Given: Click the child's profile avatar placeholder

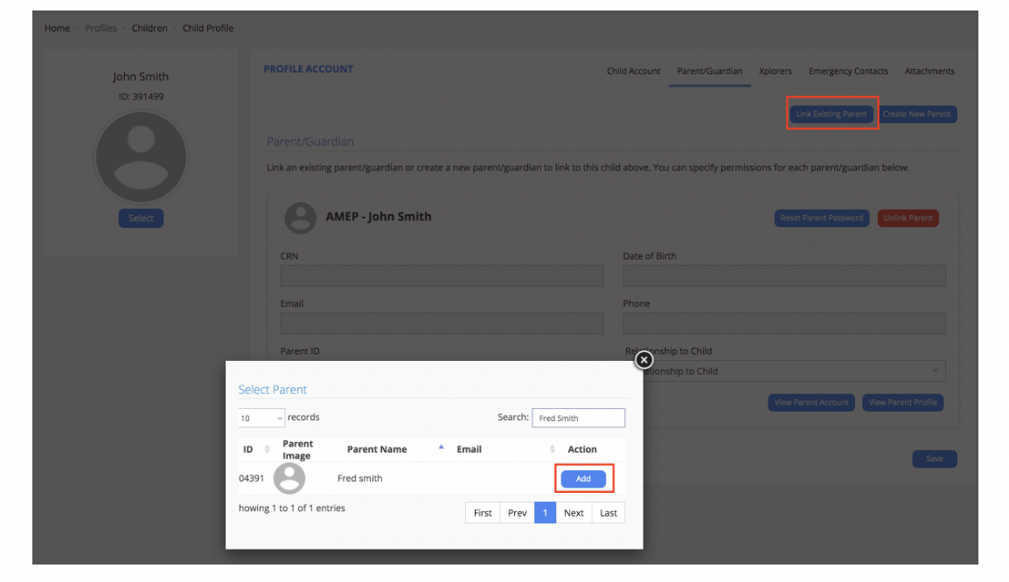Looking at the screenshot, I should pyautogui.click(x=140, y=156).
